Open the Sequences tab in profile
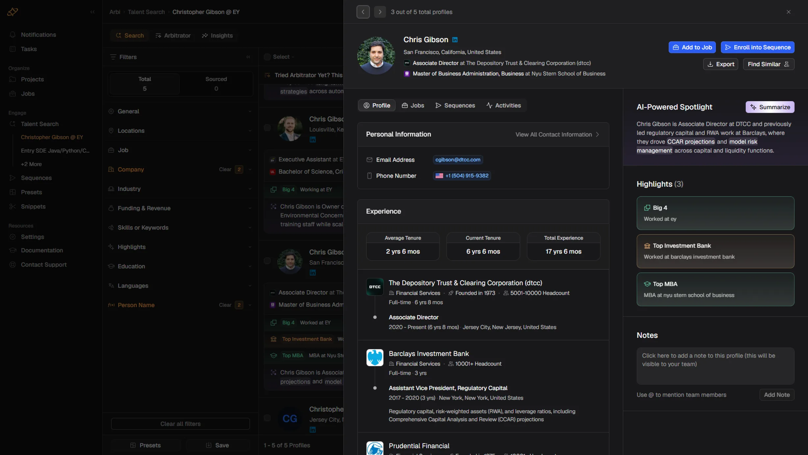This screenshot has height=455, width=808. click(x=455, y=106)
